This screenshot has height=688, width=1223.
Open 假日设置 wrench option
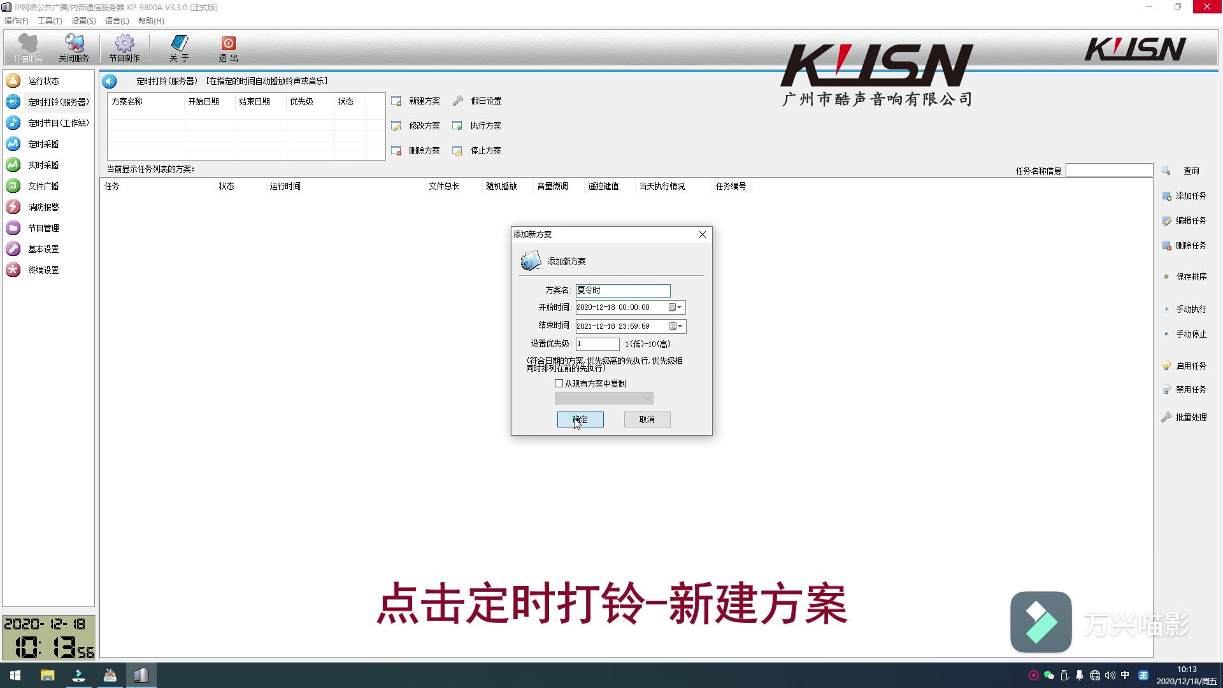pyautogui.click(x=478, y=101)
